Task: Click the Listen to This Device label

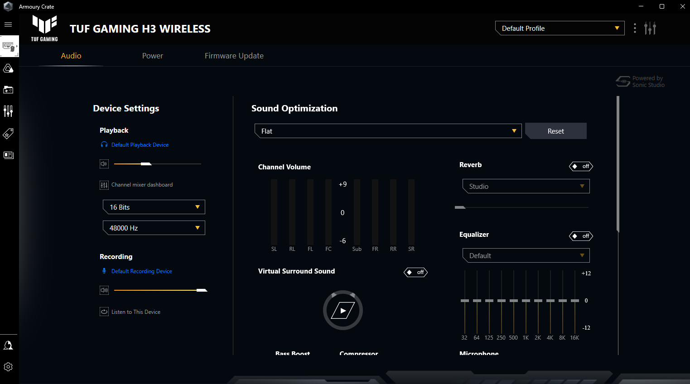Action: click(136, 312)
